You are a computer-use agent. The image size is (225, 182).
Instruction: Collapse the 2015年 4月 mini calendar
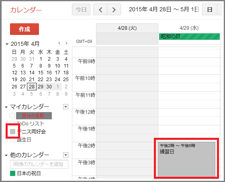(x=7, y=44)
